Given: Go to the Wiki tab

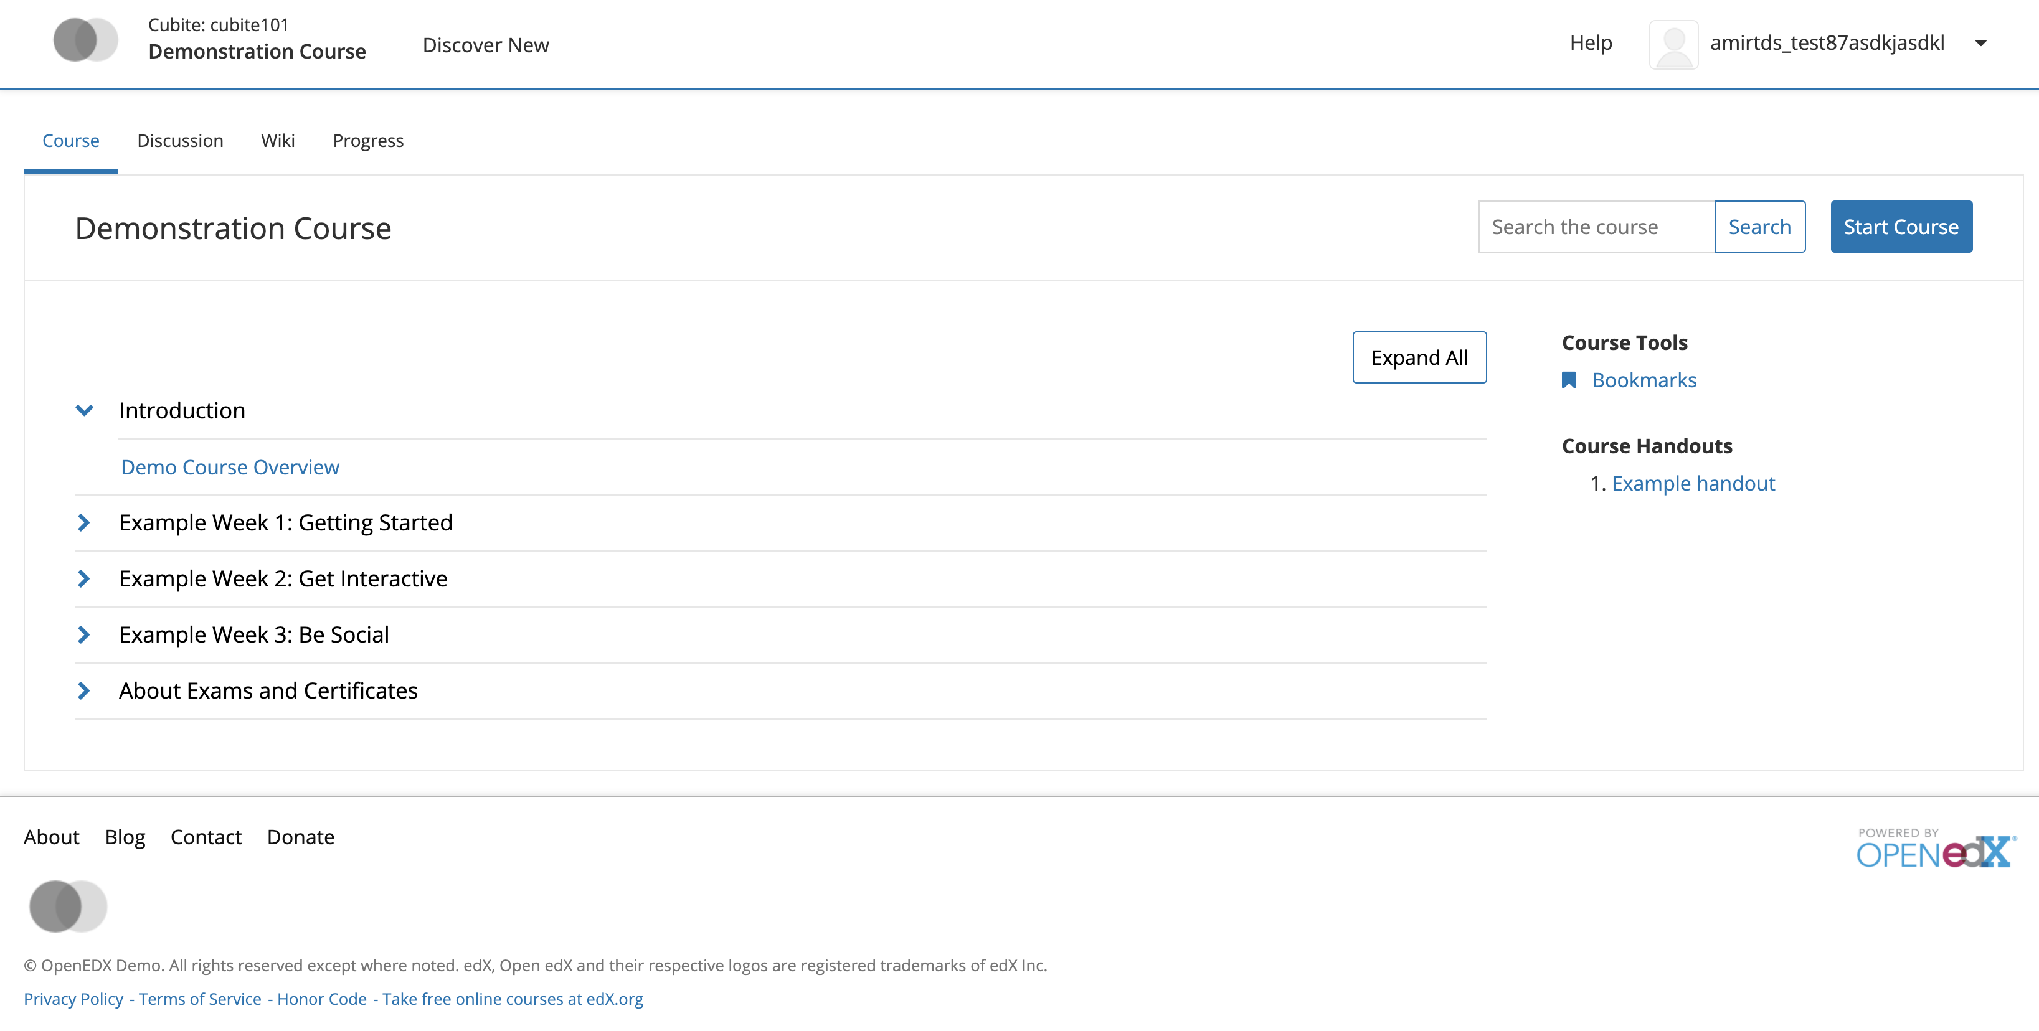Looking at the screenshot, I should click(x=278, y=141).
